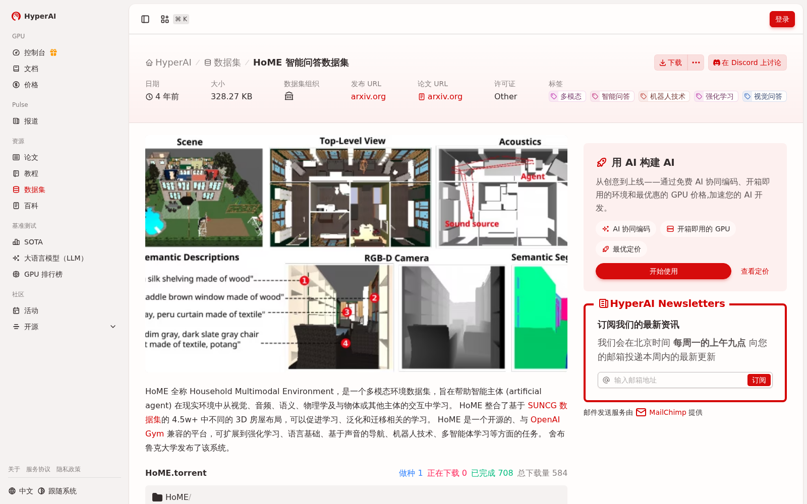Open the 查看定价 link
This screenshot has height=504, width=807.
[755, 271]
